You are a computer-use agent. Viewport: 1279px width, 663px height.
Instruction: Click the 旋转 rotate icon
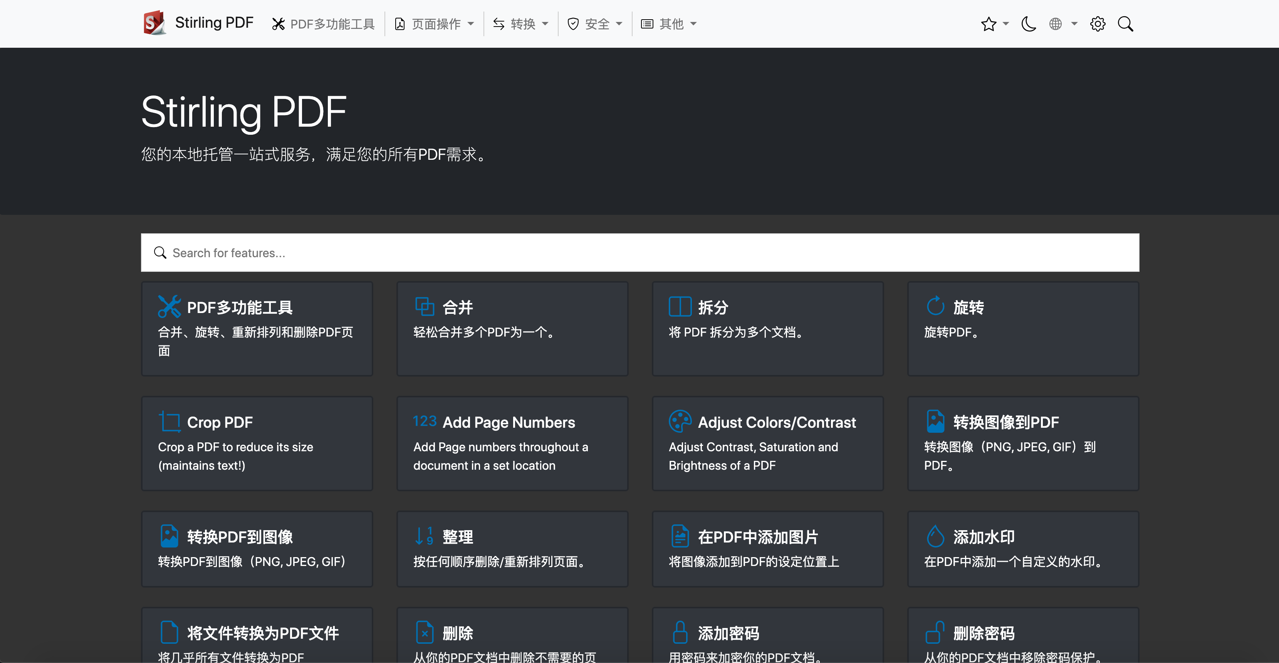coord(935,306)
